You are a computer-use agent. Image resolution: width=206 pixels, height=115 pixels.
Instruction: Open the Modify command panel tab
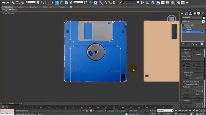point(186,13)
